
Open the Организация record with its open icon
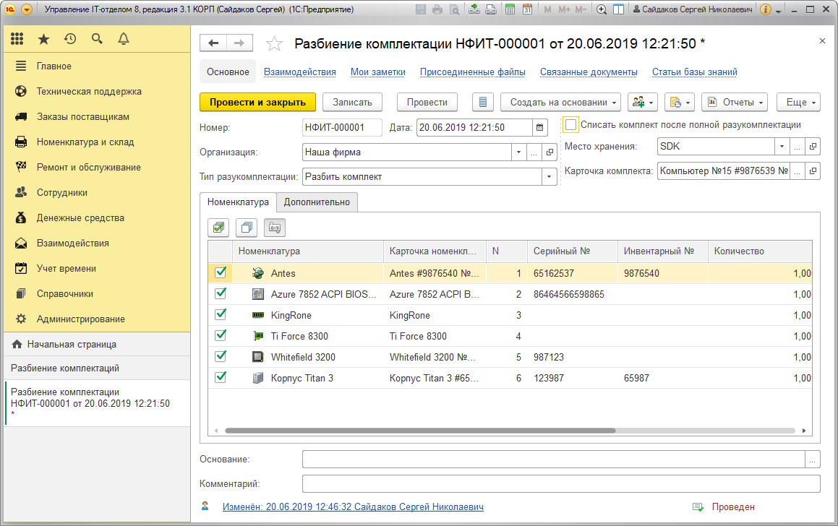pyautogui.click(x=550, y=152)
